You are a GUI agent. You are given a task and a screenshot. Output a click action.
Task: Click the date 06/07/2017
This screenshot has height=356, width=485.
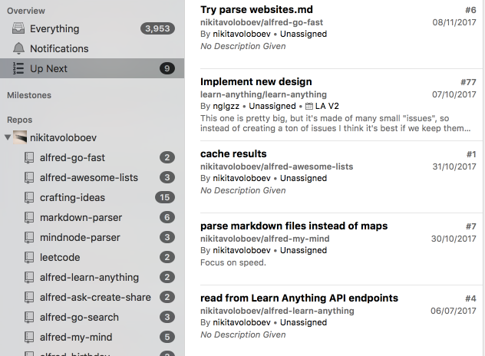point(453,311)
